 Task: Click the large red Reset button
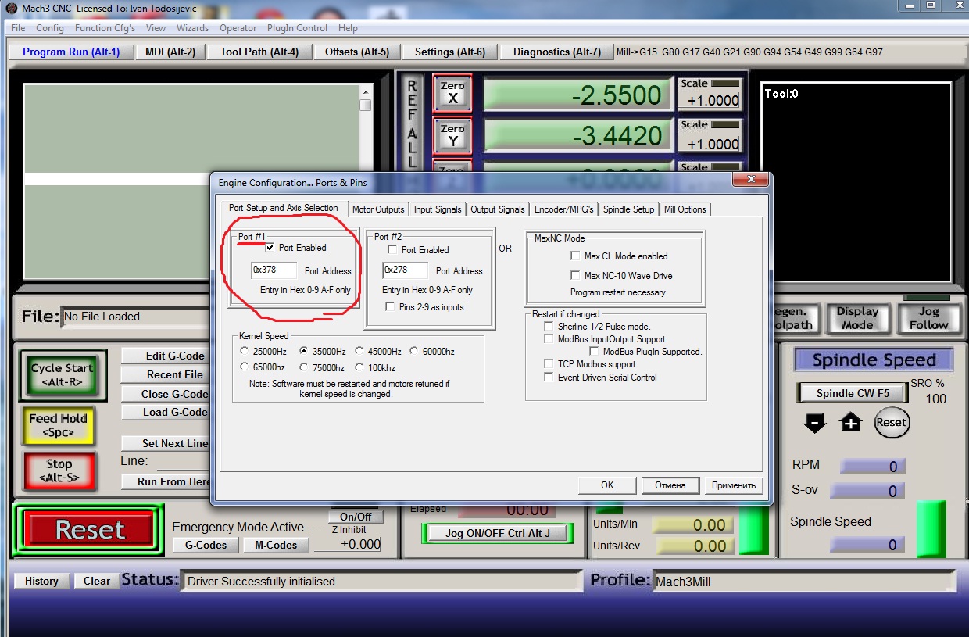tap(90, 531)
